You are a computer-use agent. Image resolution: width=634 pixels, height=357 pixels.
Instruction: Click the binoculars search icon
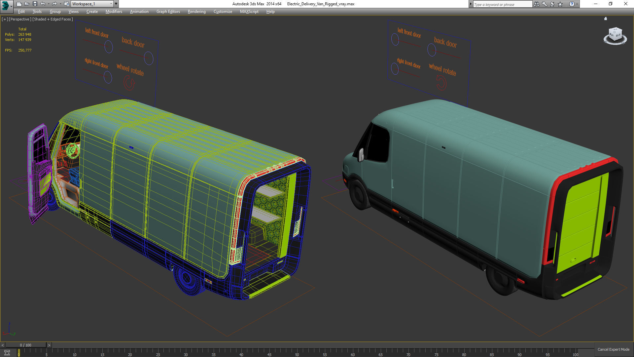pos(536,4)
